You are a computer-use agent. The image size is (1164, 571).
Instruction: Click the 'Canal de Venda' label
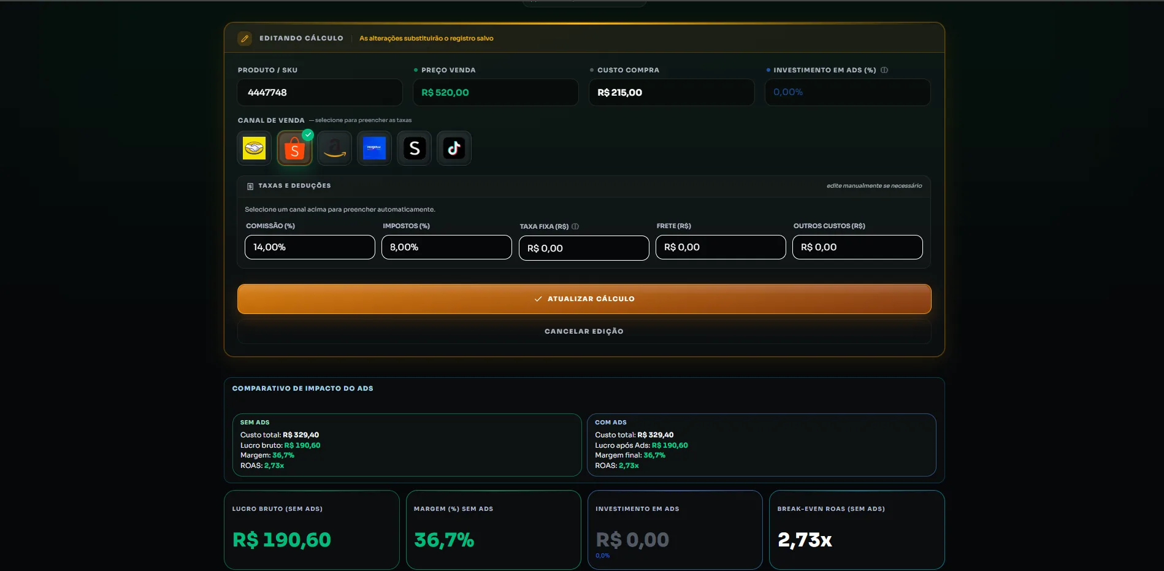[x=271, y=120]
